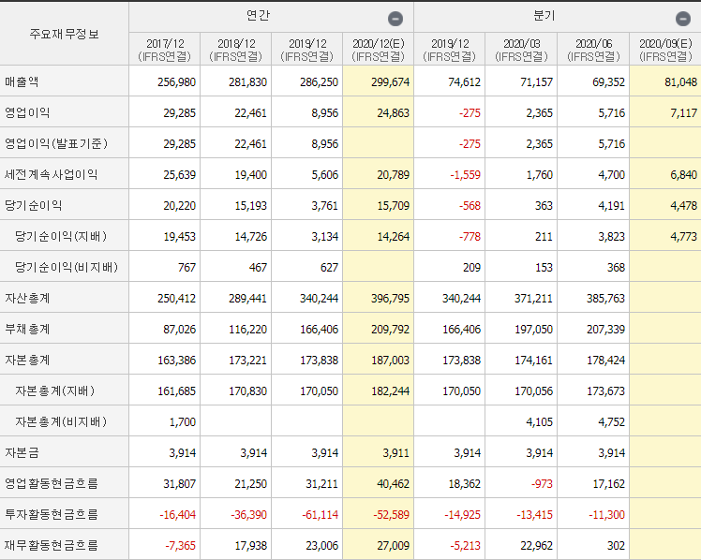Select the 영업활동현금흐름 row label

coord(51,483)
